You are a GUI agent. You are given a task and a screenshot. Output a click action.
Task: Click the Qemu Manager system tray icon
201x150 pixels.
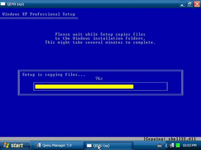tap(172, 145)
